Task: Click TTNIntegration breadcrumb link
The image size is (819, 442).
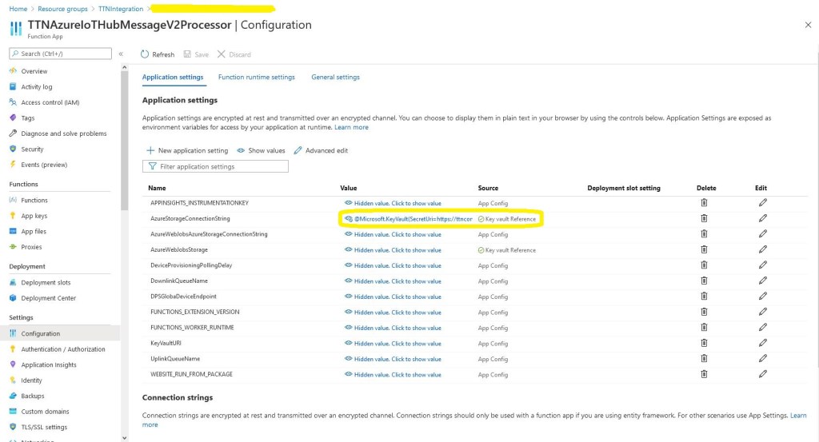Action: click(x=121, y=9)
